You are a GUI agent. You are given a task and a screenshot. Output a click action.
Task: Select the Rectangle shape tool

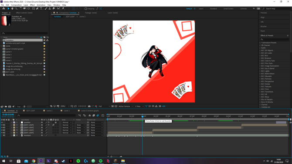34,9
